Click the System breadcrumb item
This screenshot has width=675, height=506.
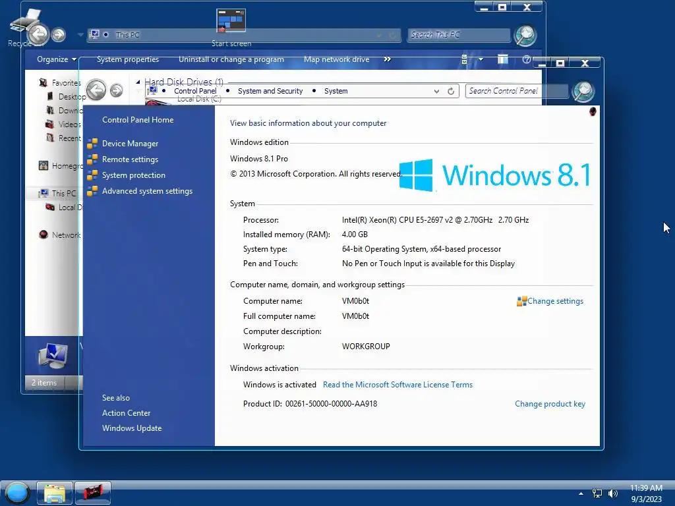pos(336,91)
